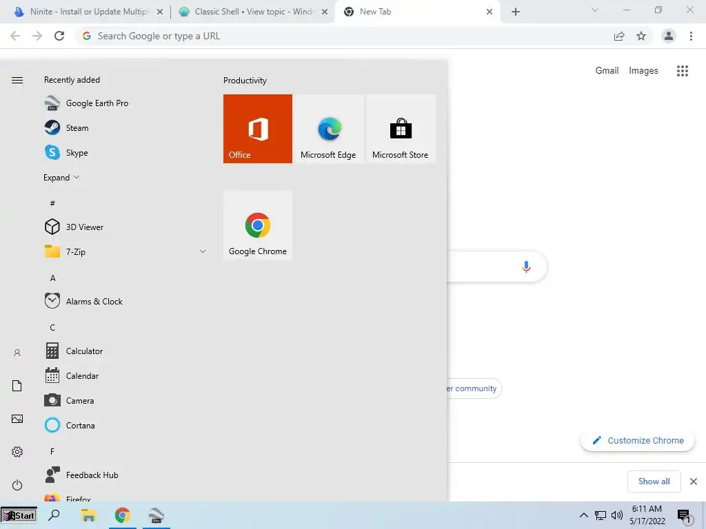The width and height of the screenshot is (706, 529).
Task: Click Google Earth Pro taskbar icon
Action: 157,515
